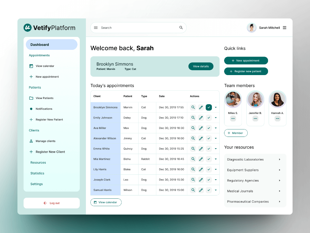The height and width of the screenshot is (233, 310).
Task: Click the magnifier icon in Ava Miller's row
Action: point(193,128)
